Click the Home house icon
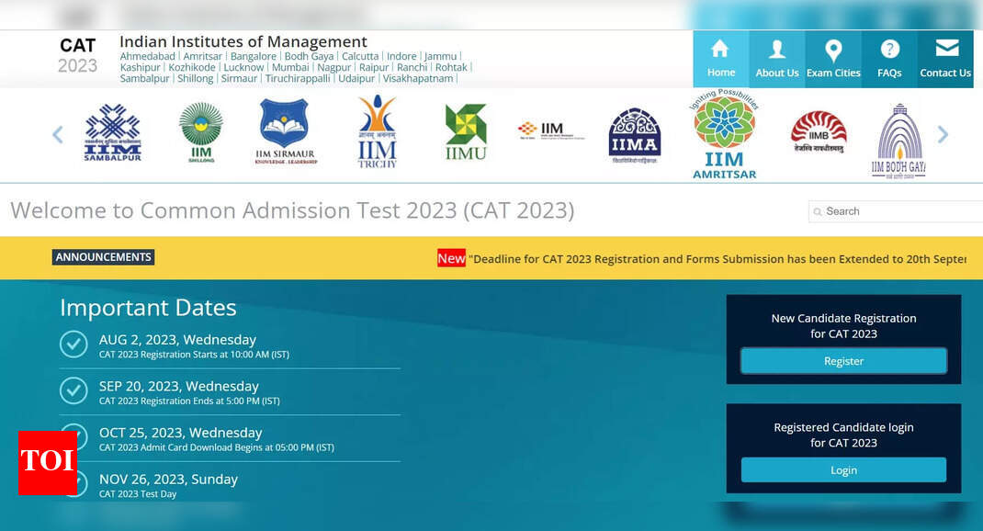This screenshot has height=531, width=983. [x=720, y=50]
